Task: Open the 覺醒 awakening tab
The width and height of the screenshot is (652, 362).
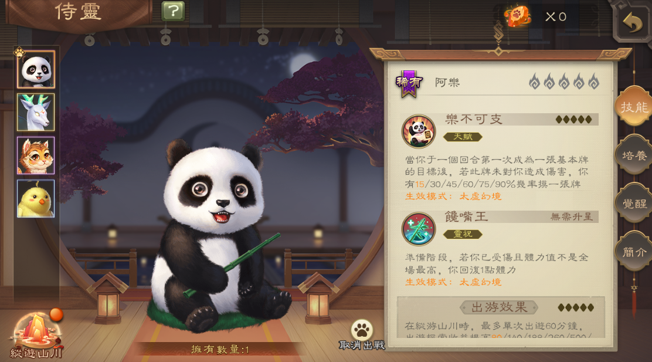Action: (634, 204)
